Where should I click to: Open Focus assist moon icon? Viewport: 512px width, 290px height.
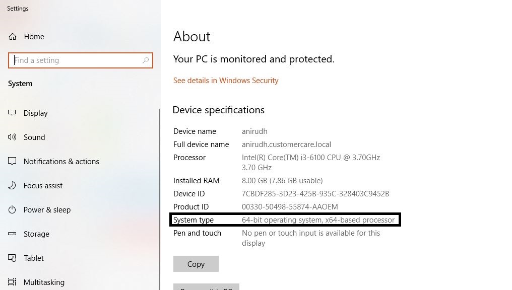[x=12, y=185]
